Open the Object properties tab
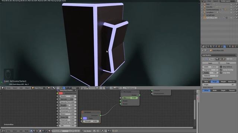Image resolution: width=238 pixels, height=133 pixels. point(219,46)
